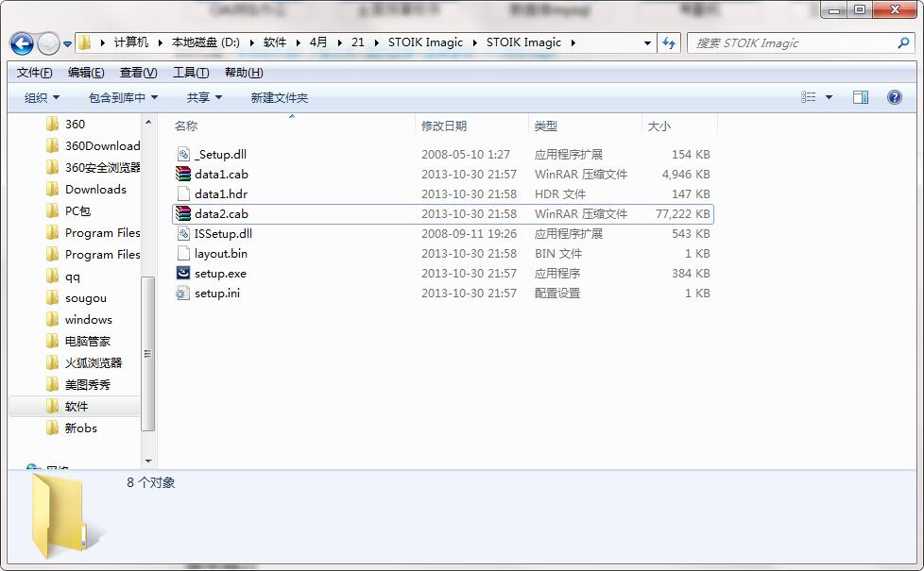
Task: Open the 文件(F) menu
Action: (34, 73)
